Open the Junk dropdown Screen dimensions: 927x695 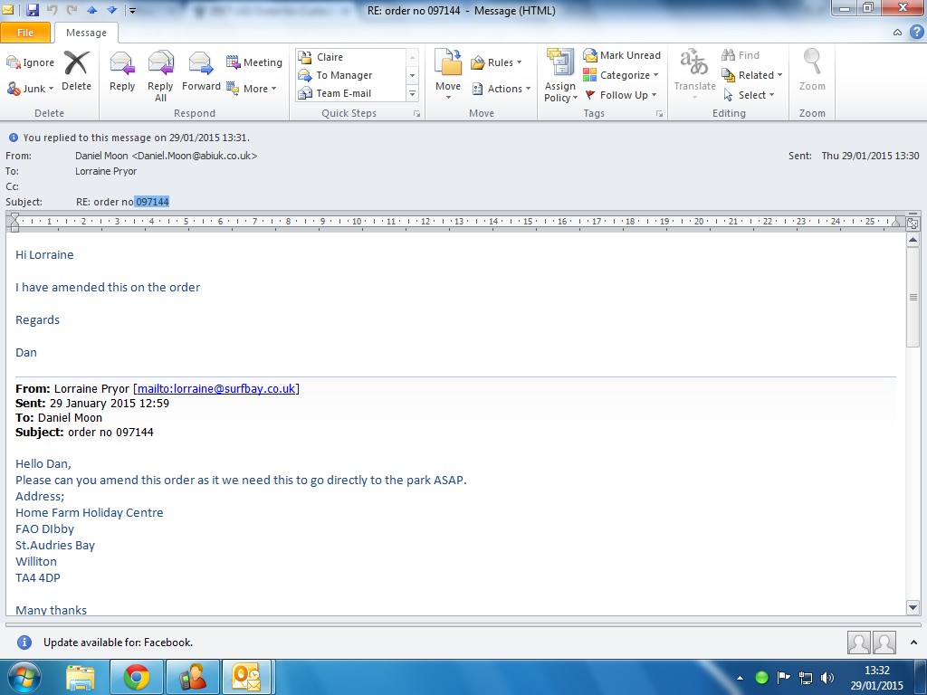(x=30, y=89)
